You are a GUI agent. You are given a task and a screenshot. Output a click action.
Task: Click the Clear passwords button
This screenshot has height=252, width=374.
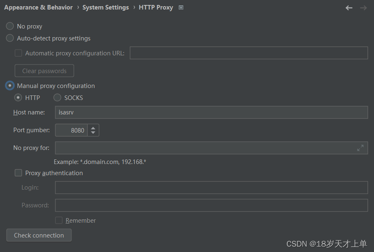click(x=44, y=71)
